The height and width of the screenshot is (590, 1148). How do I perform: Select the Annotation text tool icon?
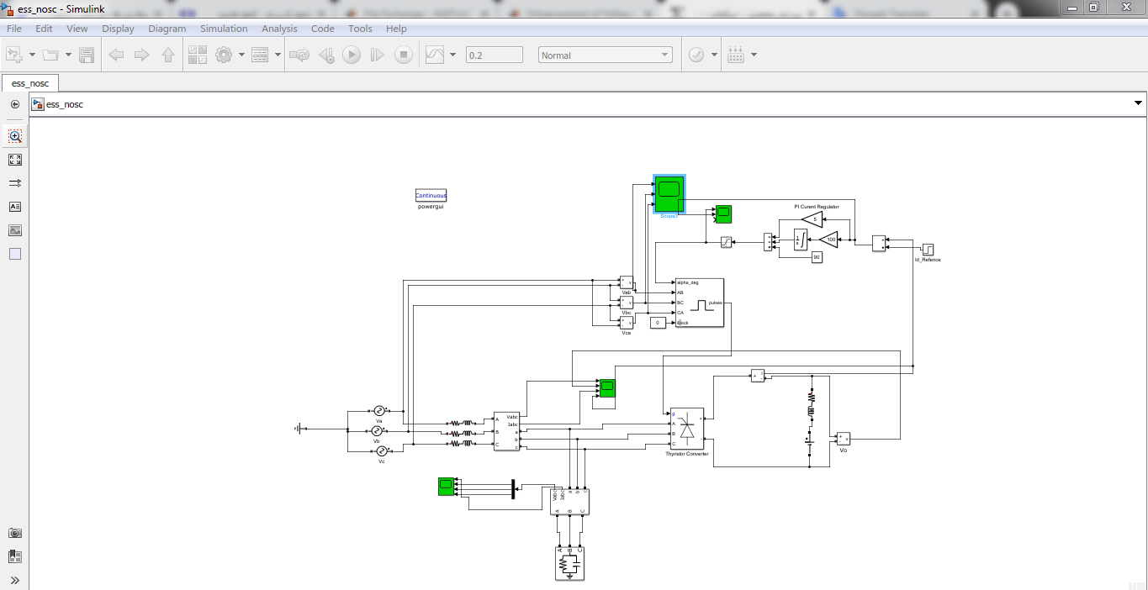pos(15,207)
